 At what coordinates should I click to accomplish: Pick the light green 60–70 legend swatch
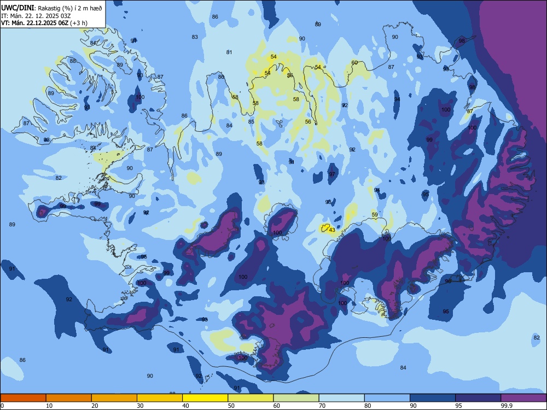click(296, 398)
